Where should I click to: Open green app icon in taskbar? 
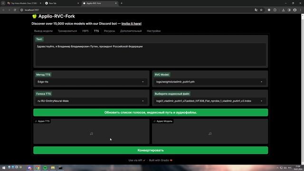[45, 168]
